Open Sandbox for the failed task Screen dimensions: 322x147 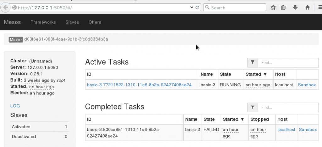308,129
